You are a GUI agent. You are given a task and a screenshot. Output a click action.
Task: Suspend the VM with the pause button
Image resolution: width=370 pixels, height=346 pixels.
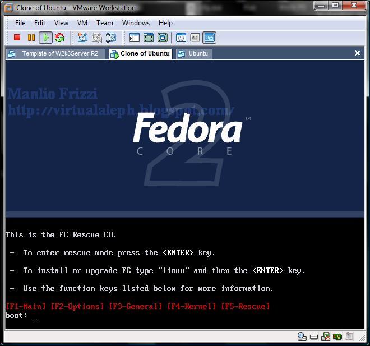coord(31,38)
